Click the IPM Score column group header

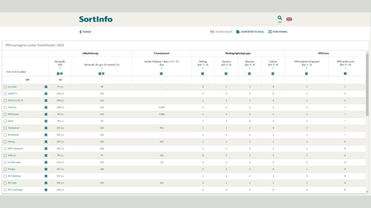coord(323,53)
